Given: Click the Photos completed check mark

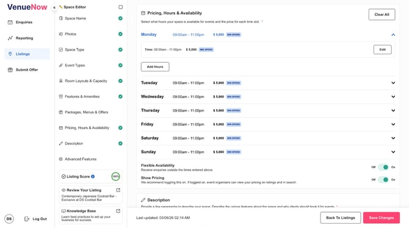Looking at the screenshot, I should coord(120,34).
